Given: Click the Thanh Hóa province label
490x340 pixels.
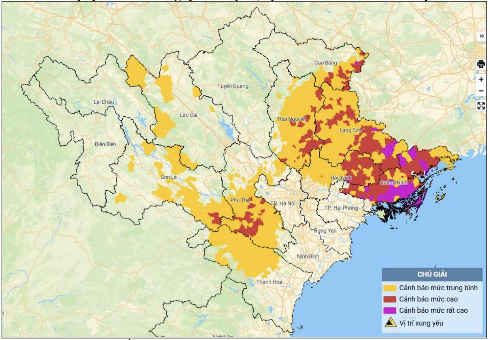Looking at the screenshot, I should click(x=269, y=282).
